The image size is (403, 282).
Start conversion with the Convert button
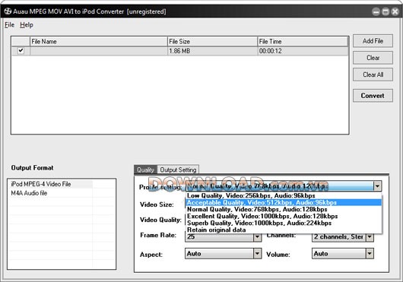(x=373, y=96)
